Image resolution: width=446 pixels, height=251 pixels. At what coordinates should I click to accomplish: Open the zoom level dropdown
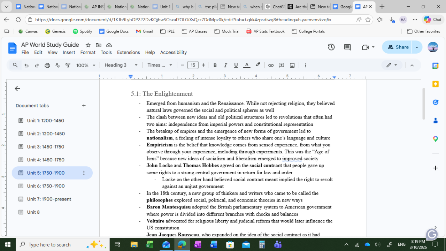tap(86, 65)
